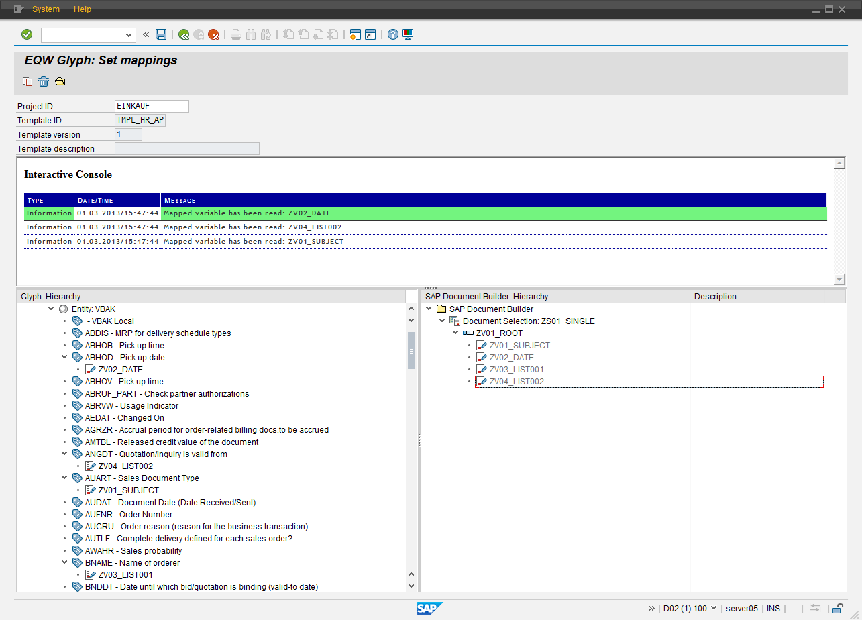862x620 pixels.
Task: Click the Create New Session icon
Action: [356, 34]
